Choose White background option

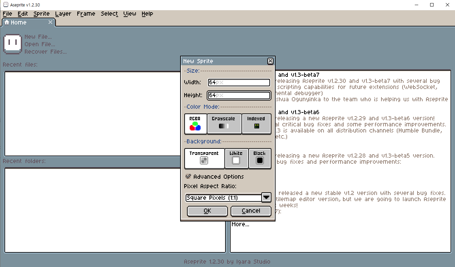(x=236, y=159)
